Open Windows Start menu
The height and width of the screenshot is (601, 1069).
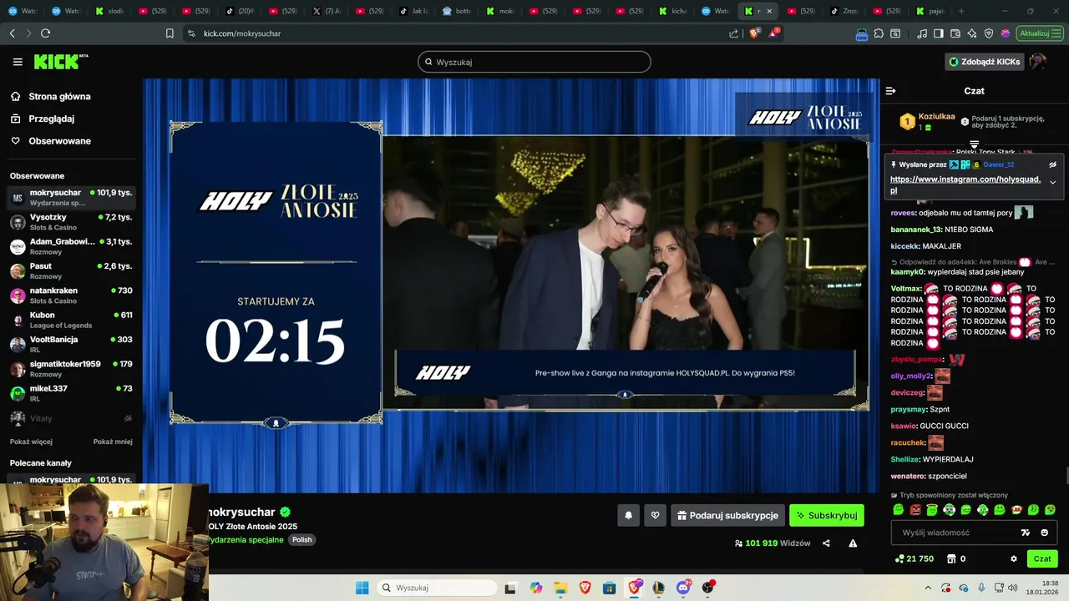tap(362, 588)
